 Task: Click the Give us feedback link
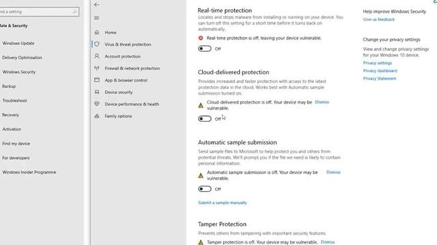378,20
